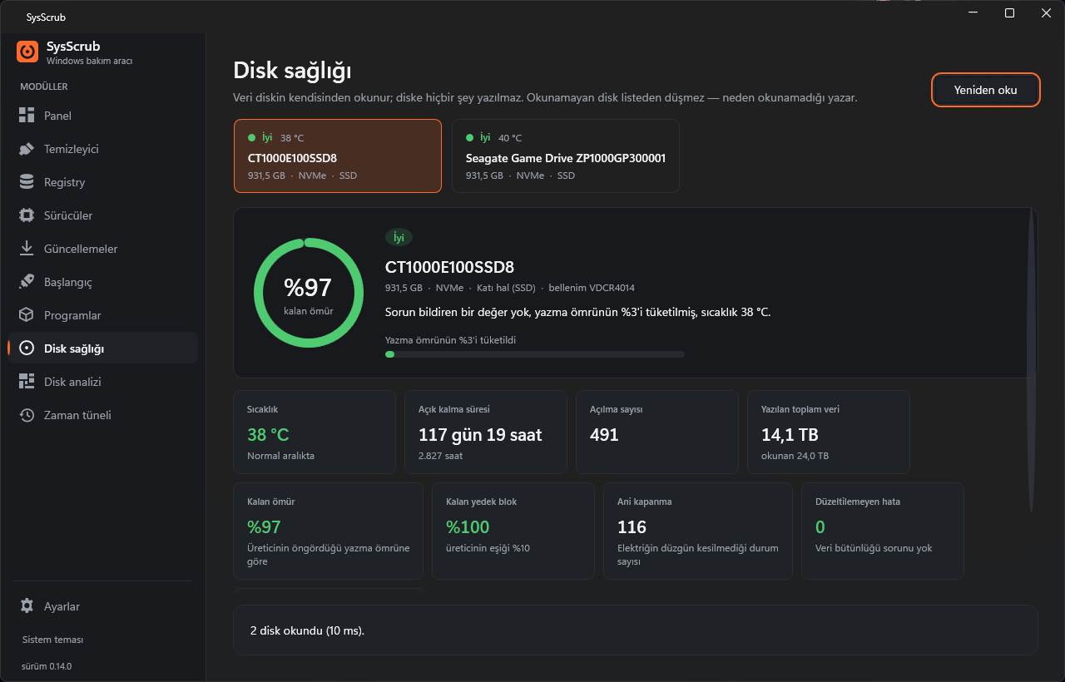Go to the Registry module
Viewport: 1065px width, 682px height.
pos(103,182)
